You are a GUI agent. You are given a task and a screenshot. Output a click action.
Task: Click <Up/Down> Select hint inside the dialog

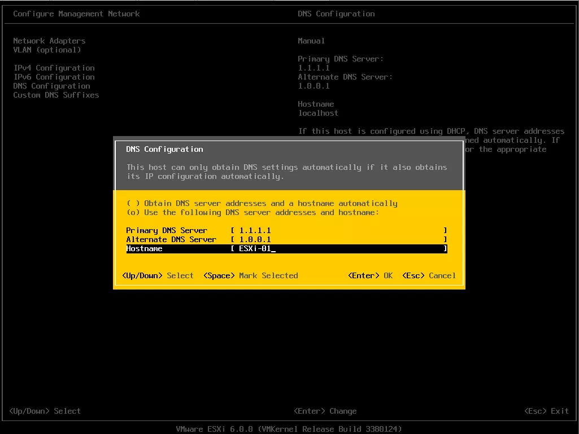[x=158, y=275]
